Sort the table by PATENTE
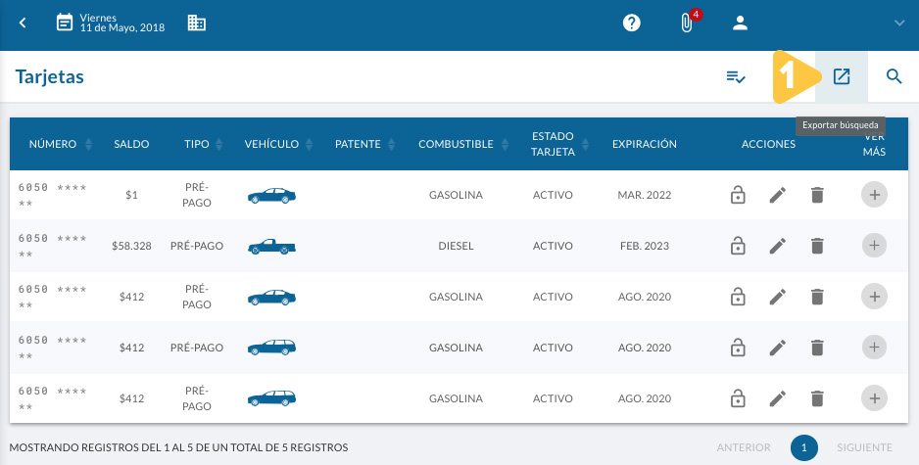 tap(392, 144)
